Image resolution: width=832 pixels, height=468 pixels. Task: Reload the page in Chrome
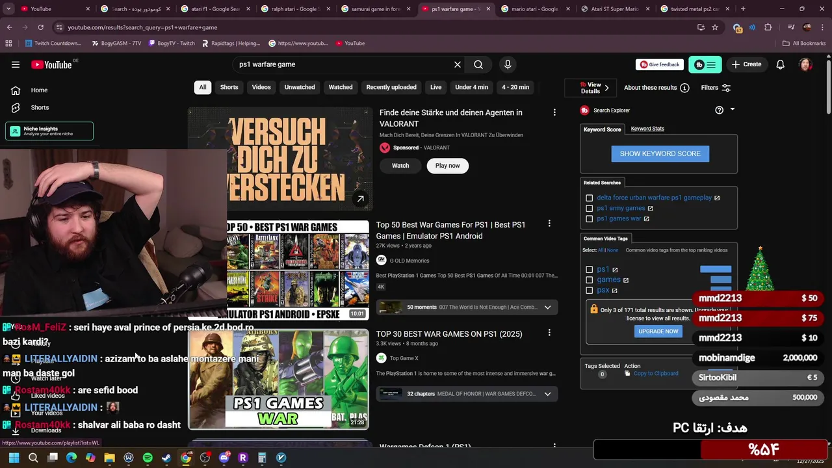point(40,27)
